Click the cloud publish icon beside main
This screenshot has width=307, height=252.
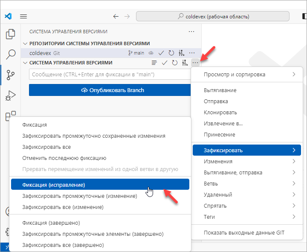(x=151, y=53)
